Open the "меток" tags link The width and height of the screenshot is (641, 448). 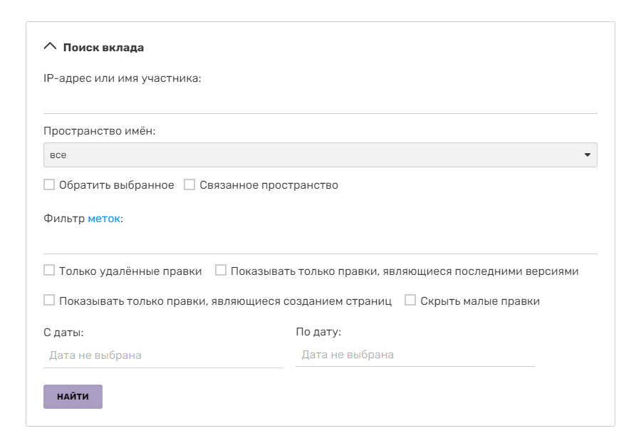click(104, 219)
